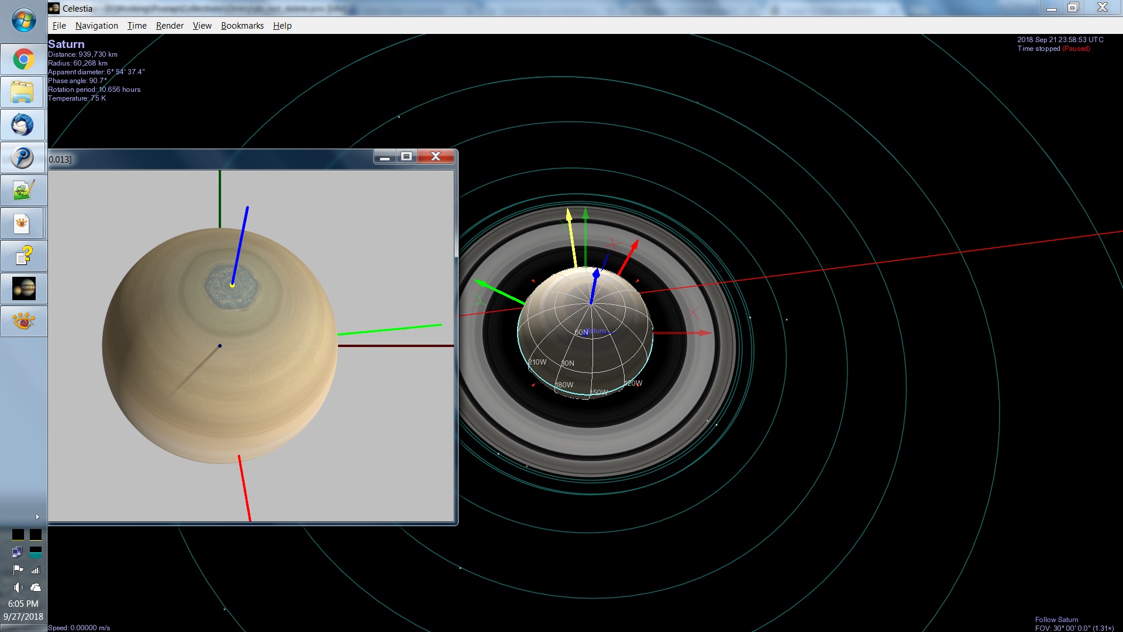This screenshot has height=632, width=1123.
Task: Click the teal resource monitor tray icon
Action: pos(36,552)
